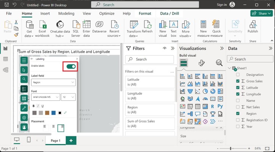Select the Pie chart visualization
The image size is (275, 152).
tap(205, 91)
